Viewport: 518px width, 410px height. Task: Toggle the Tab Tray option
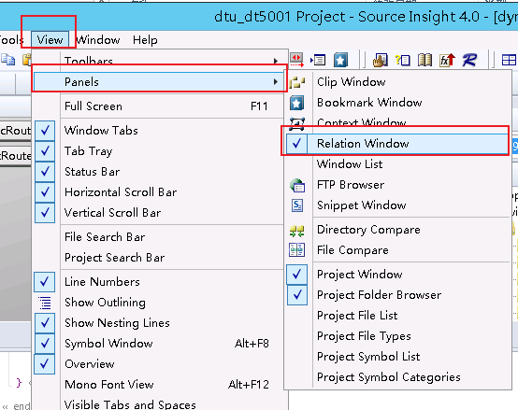pyautogui.click(x=45, y=151)
